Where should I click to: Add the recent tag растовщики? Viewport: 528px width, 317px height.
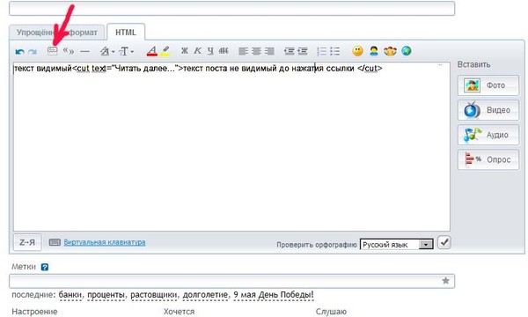click(x=154, y=295)
